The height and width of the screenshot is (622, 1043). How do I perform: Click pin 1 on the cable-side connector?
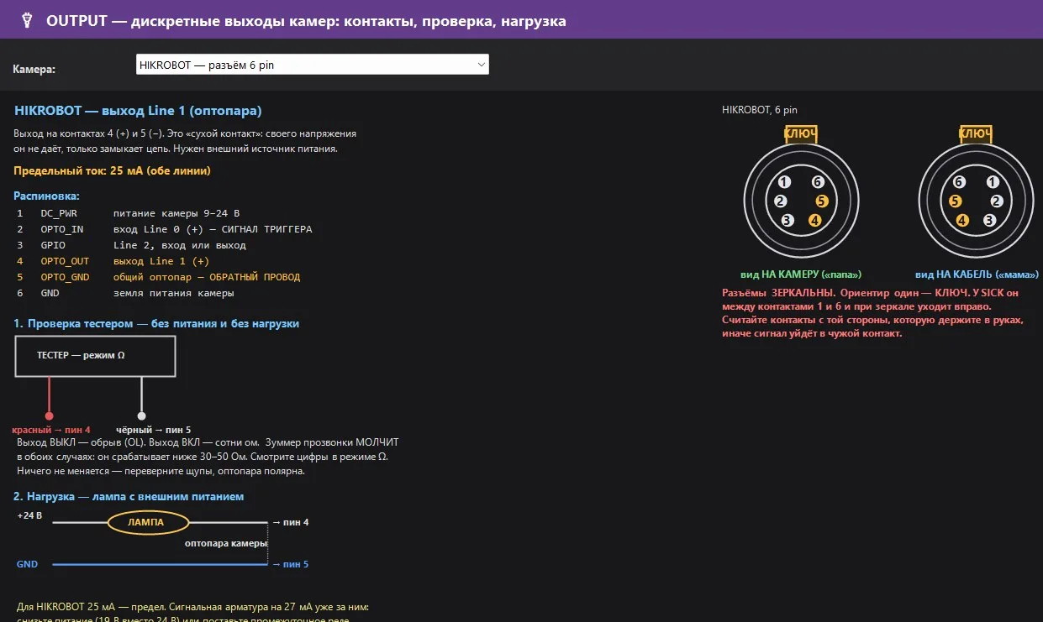[993, 182]
